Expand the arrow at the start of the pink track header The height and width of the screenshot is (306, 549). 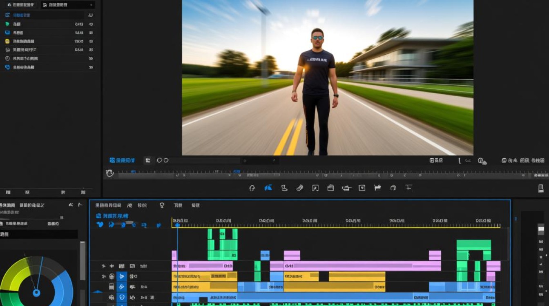(x=103, y=266)
